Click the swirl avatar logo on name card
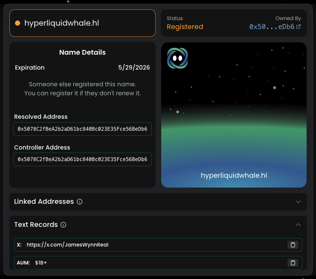 coord(177,58)
